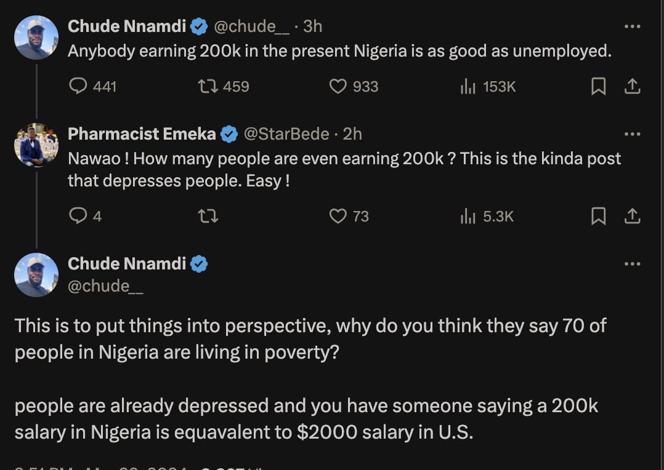Open more options on Pharmacist Emeka's tweet
The image size is (664, 470).
633,134
